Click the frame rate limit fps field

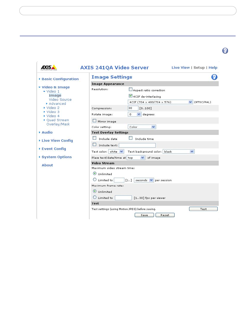123,198
